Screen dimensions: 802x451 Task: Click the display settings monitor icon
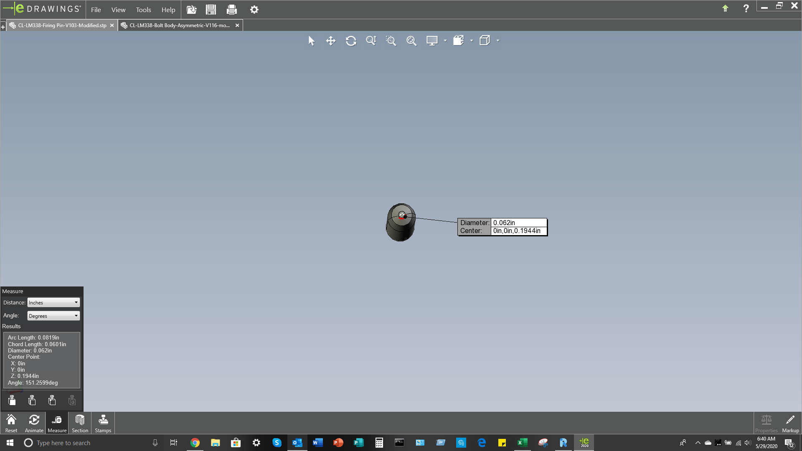click(x=432, y=41)
